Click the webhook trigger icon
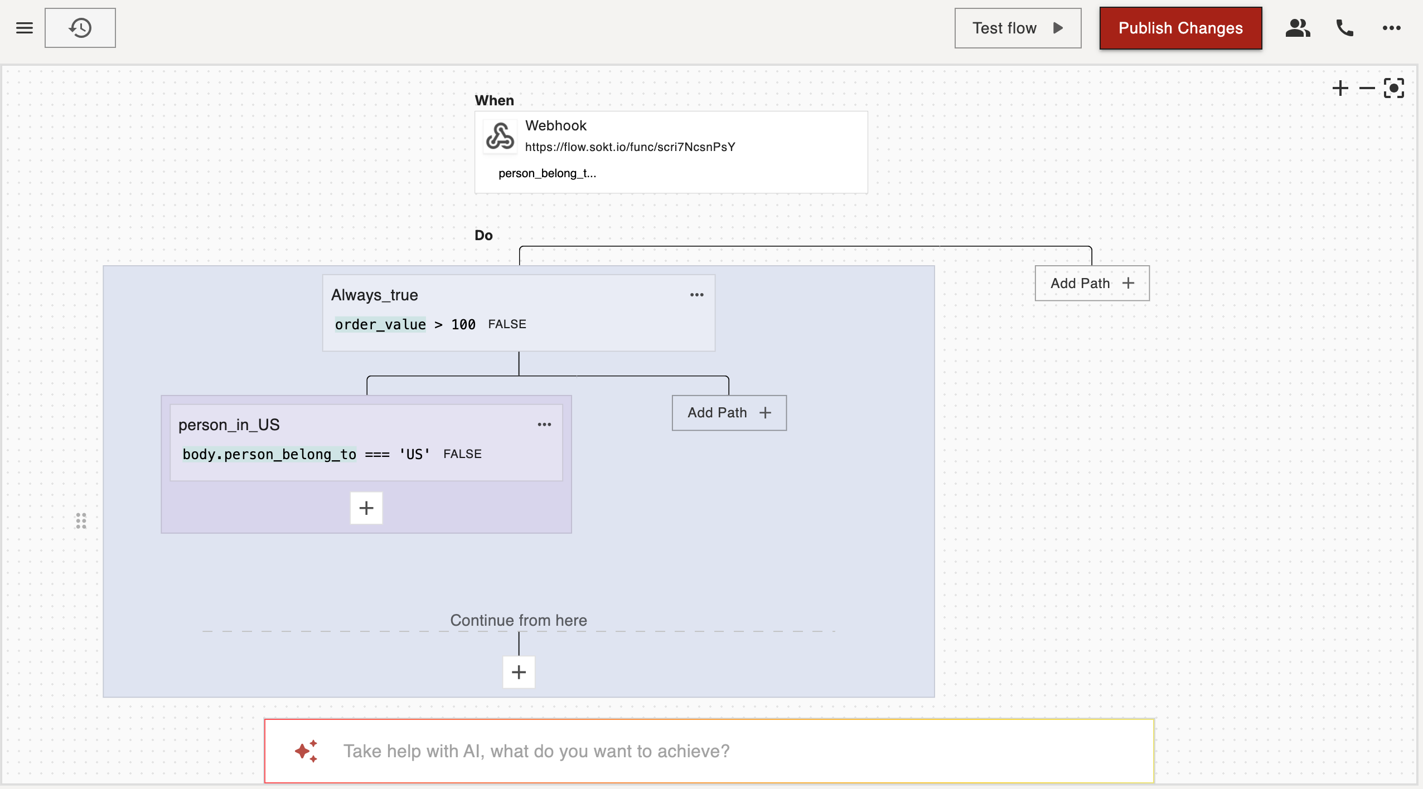 pos(500,137)
